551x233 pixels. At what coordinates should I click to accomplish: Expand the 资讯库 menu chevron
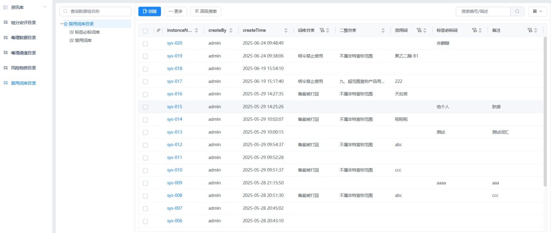point(45,7)
